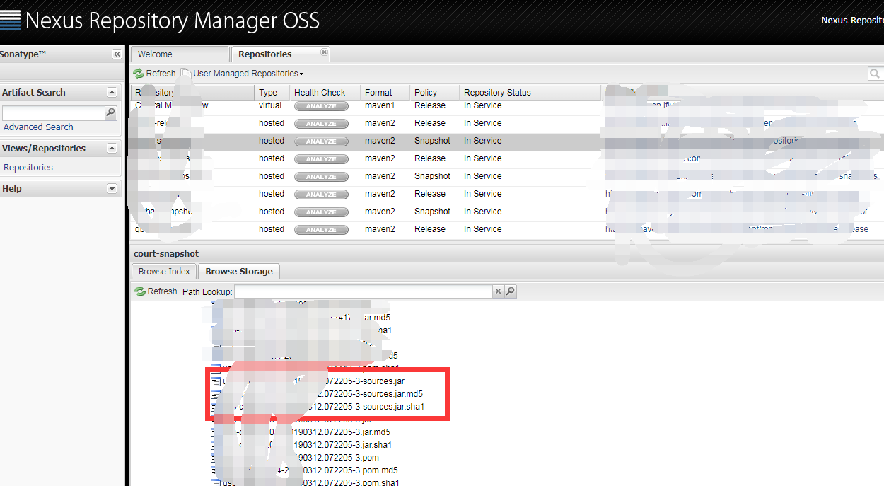Click file icon for 072205-3.pom

216,458
